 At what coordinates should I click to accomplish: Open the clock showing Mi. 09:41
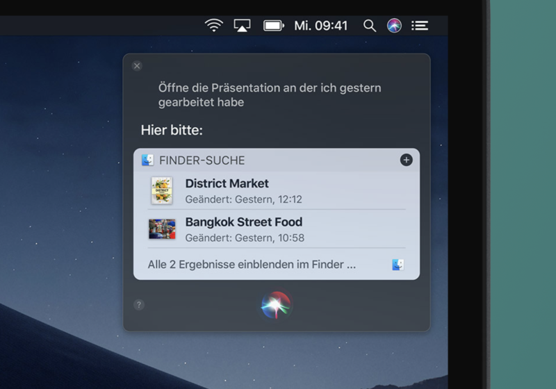tap(320, 26)
